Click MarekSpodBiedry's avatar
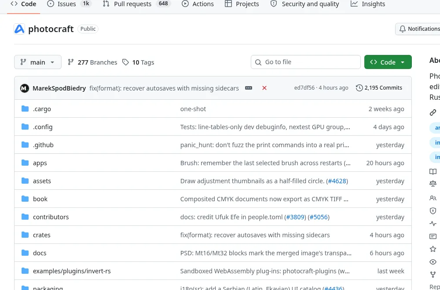 25,88
